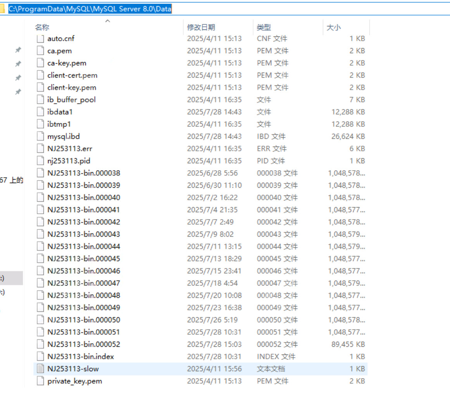Sort by 类型 column header
450x396 pixels.
point(264,28)
